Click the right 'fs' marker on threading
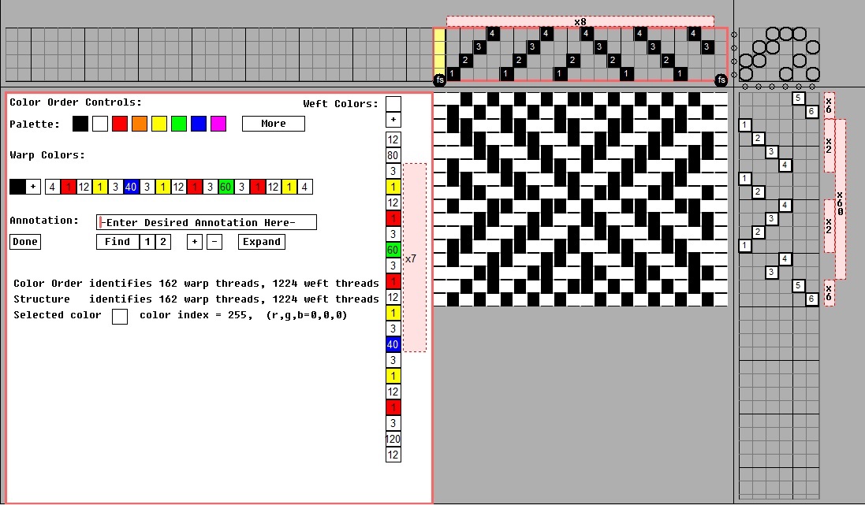 coord(721,80)
